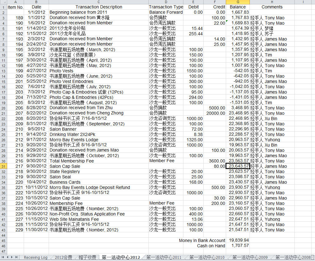Click the first-sheet navigation arrow
Screen dimensions: 315x261
(x=2, y=258)
